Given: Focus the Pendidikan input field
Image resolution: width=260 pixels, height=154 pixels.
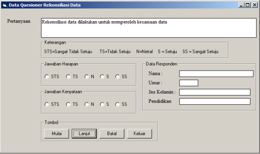Looking at the screenshot, I should click(215, 101).
